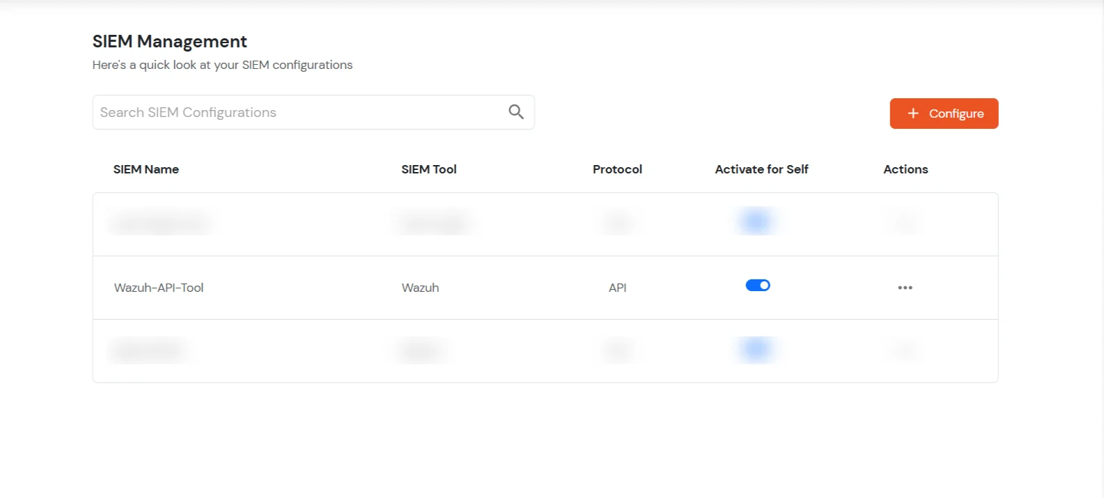Click the SIEM Tool column header
The height and width of the screenshot is (498, 1104).
(429, 169)
